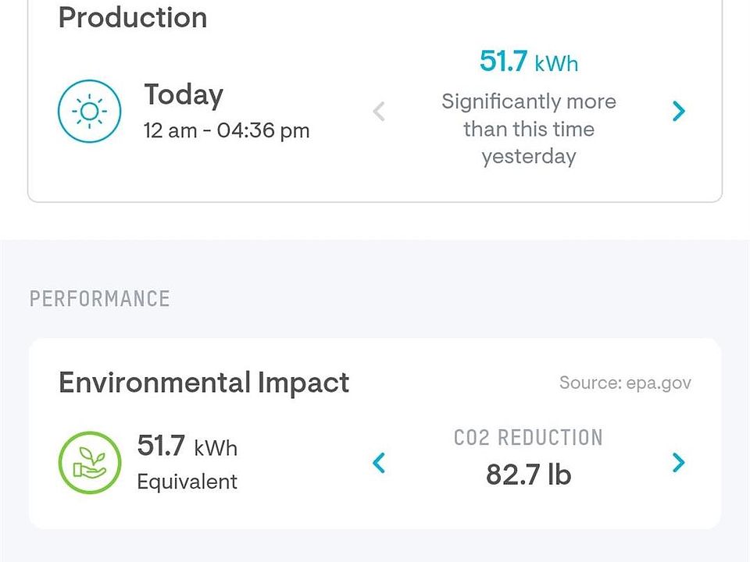Open the Source: epa.gov link
The image size is (750, 562).
click(x=625, y=383)
